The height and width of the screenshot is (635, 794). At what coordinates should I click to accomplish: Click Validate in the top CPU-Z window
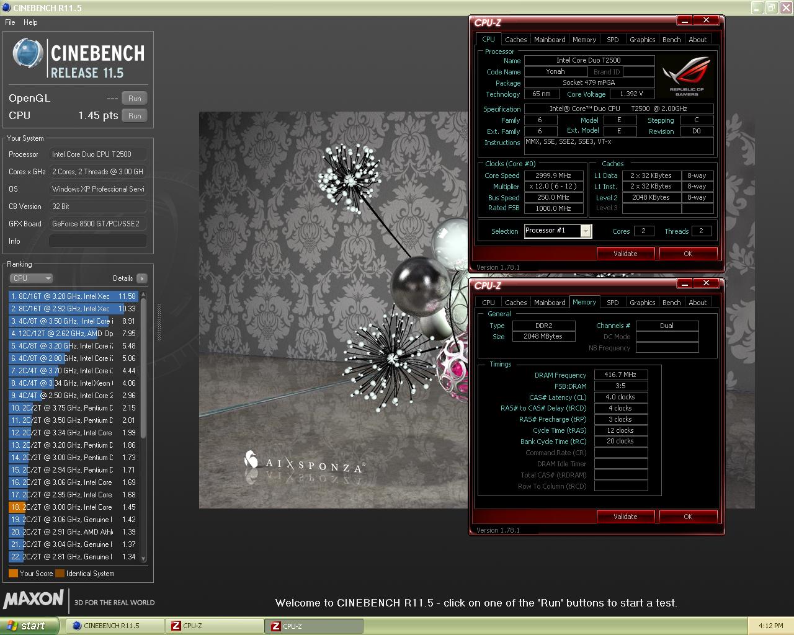[625, 254]
